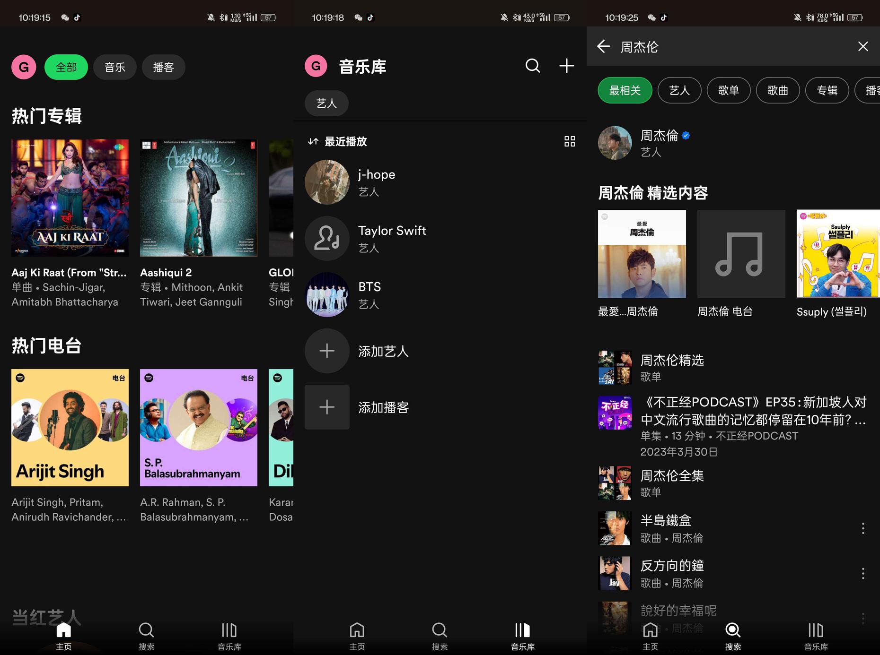Tap verified badge next to 周杰倫
The height and width of the screenshot is (655, 880).
pos(686,136)
